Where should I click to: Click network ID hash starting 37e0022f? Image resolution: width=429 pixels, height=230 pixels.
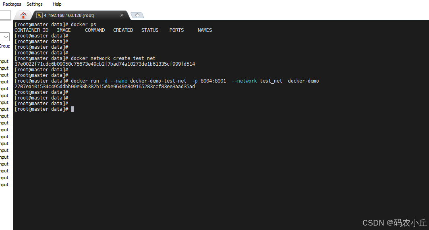click(105, 64)
